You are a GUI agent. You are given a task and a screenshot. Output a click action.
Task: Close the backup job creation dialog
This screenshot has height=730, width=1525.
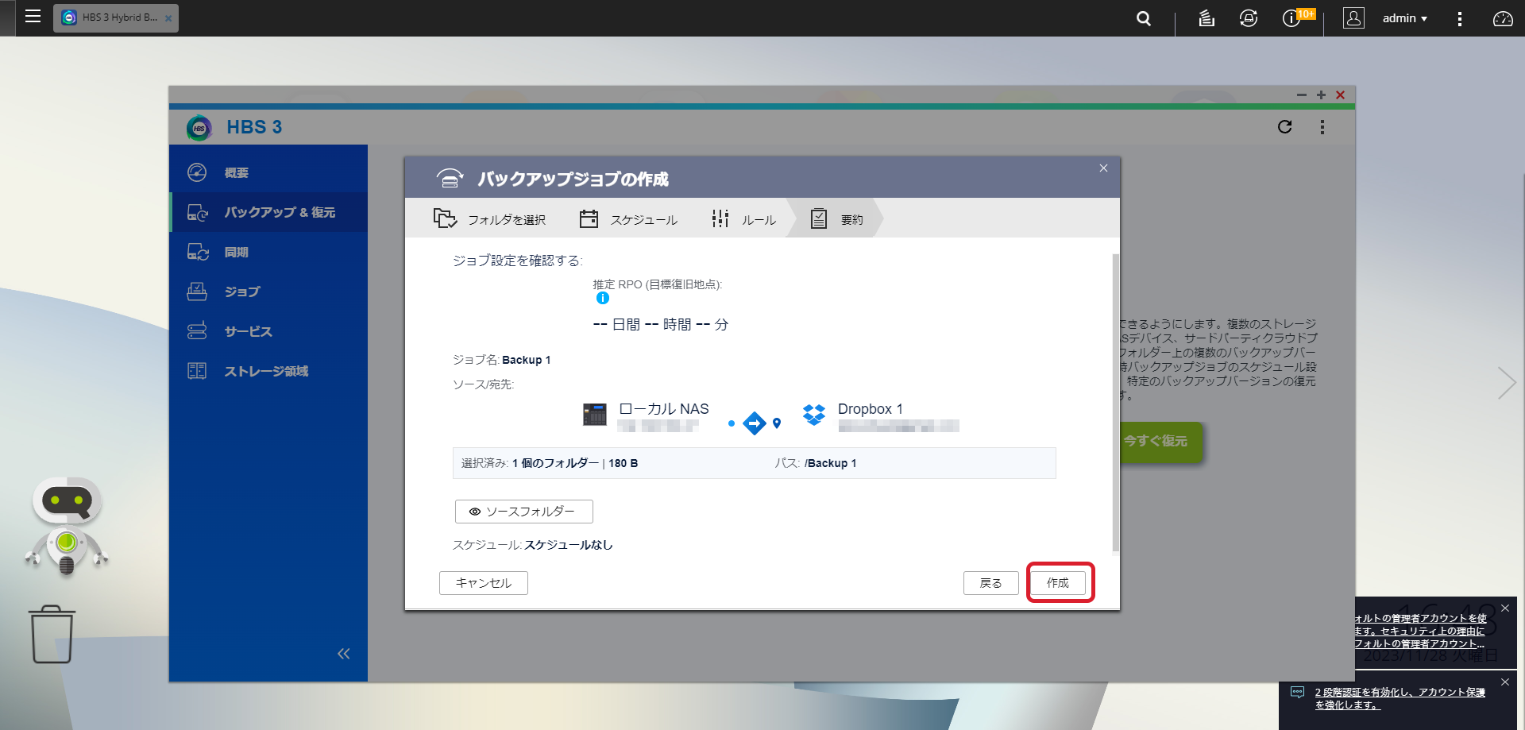[1103, 168]
